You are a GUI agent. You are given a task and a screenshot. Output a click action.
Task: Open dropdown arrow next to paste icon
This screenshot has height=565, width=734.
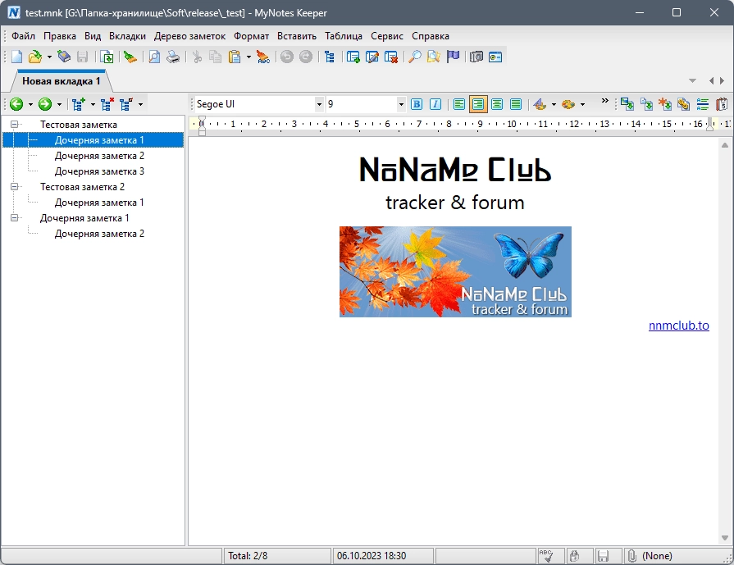pyautogui.click(x=248, y=57)
